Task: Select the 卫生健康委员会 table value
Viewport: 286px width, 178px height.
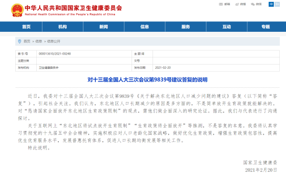Action: click(49, 68)
